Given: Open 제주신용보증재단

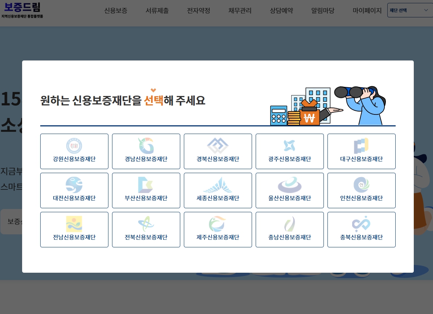Looking at the screenshot, I should tap(218, 229).
